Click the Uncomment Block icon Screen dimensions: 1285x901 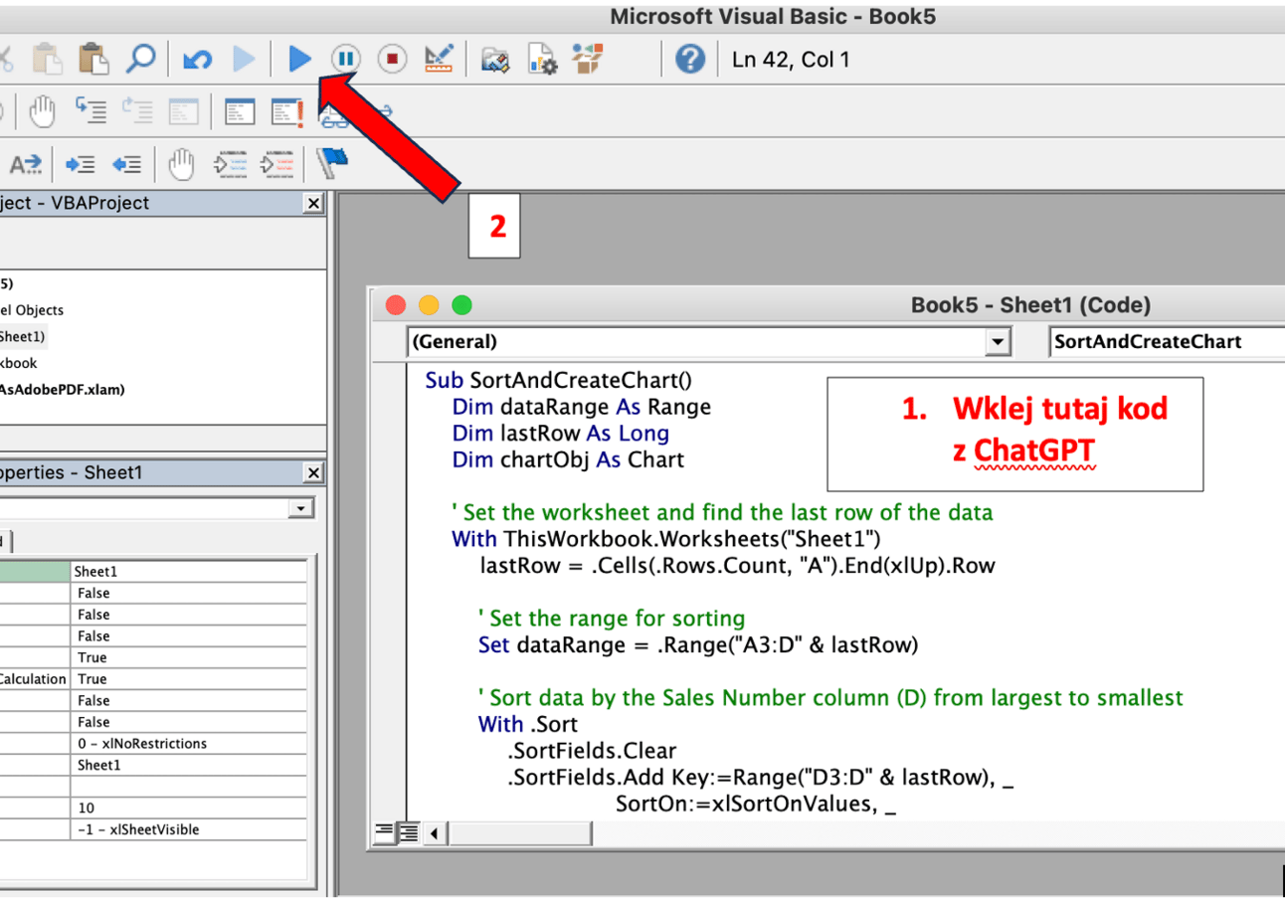(277, 164)
